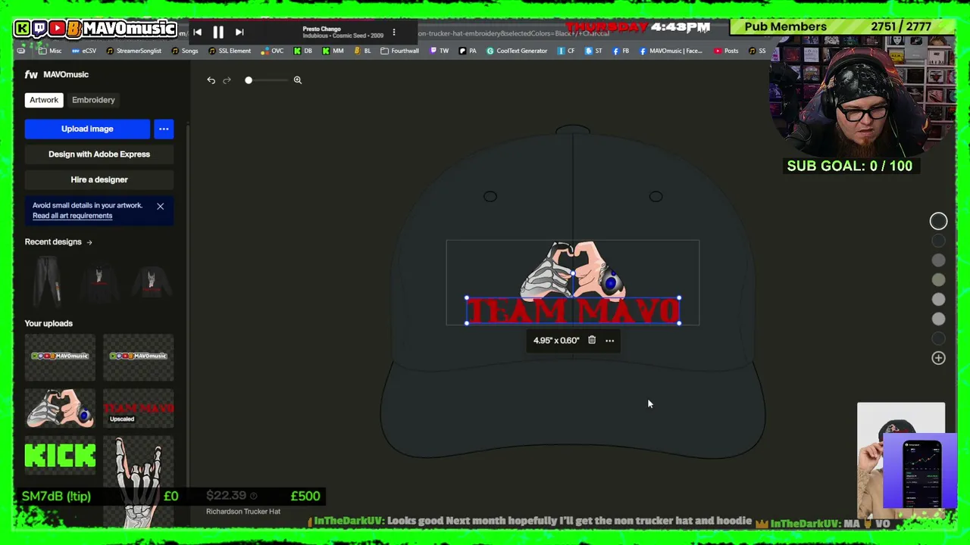Select the white-ringed first color swatch
Screen dimensions: 970x545
coord(938,221)
